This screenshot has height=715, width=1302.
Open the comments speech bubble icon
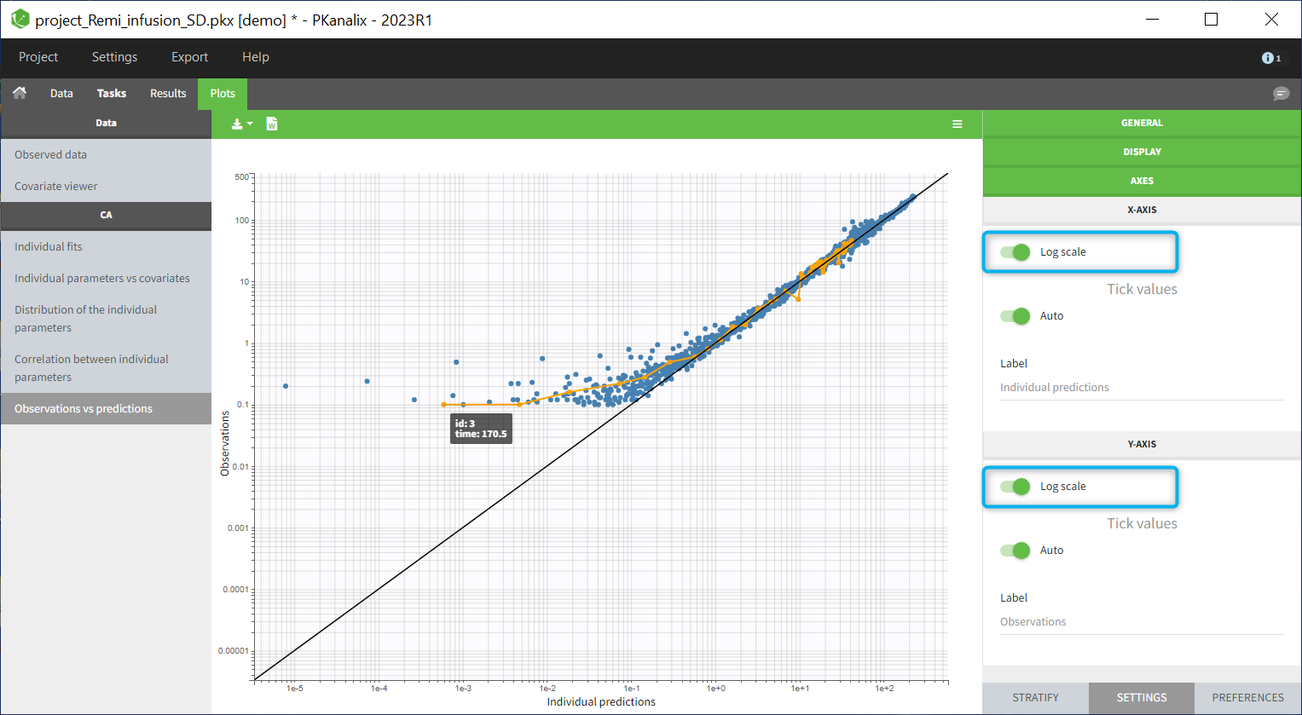point(1281,94)
